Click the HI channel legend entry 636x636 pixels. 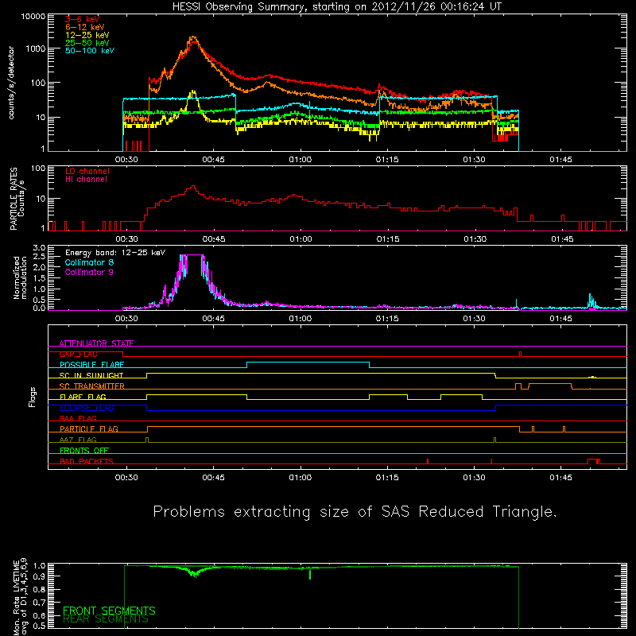[86, 179]
